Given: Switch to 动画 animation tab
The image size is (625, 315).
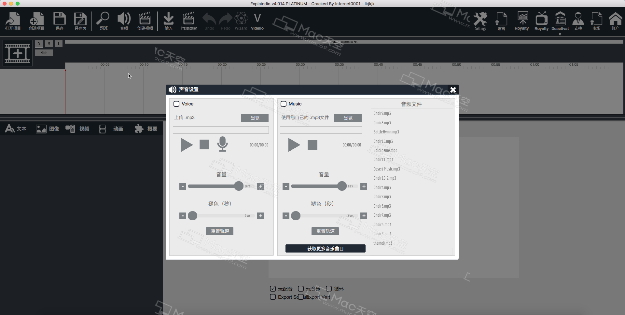Looking at the screenshot, I should point(111,129).
